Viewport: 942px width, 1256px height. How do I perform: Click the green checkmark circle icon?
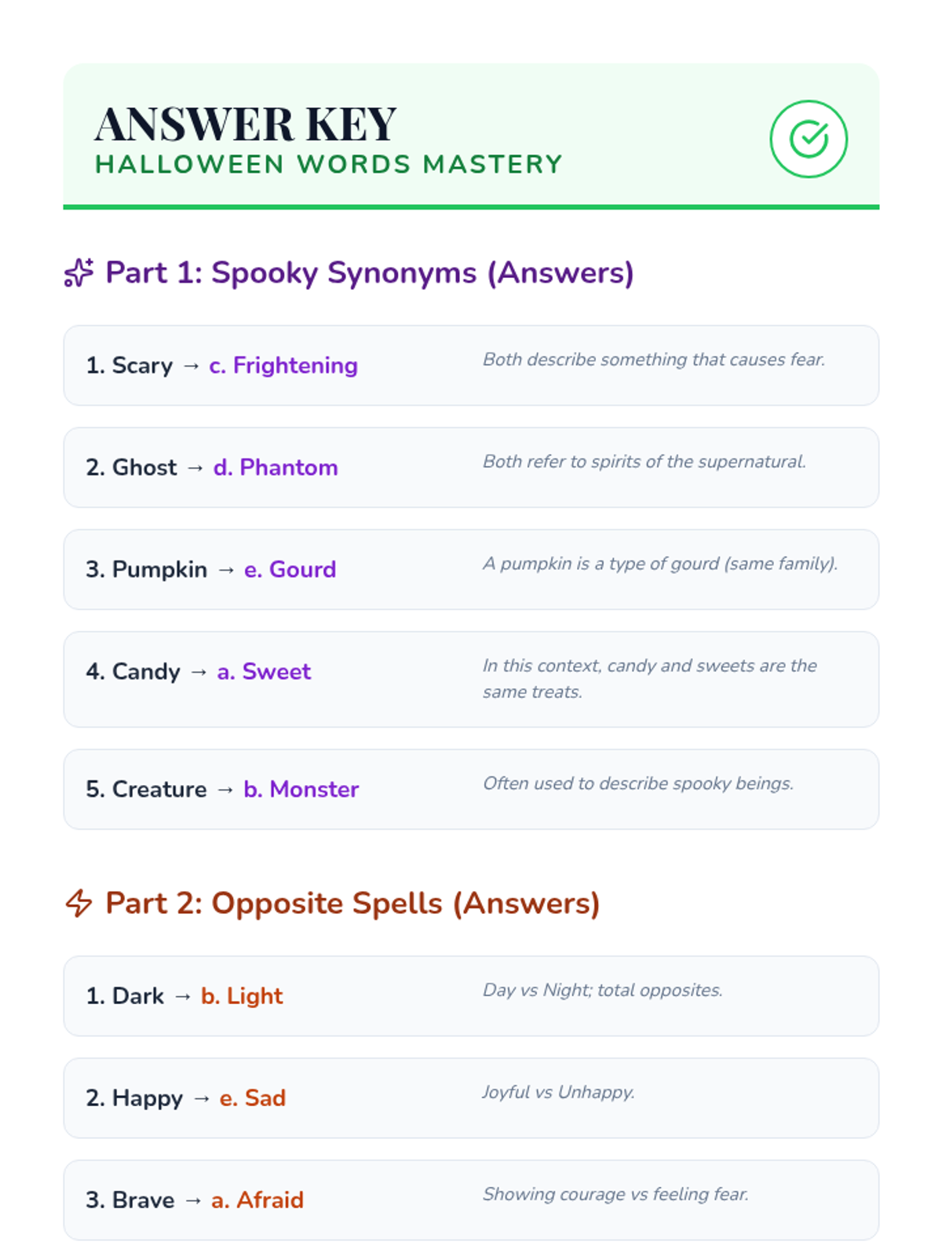pos(808,139)
